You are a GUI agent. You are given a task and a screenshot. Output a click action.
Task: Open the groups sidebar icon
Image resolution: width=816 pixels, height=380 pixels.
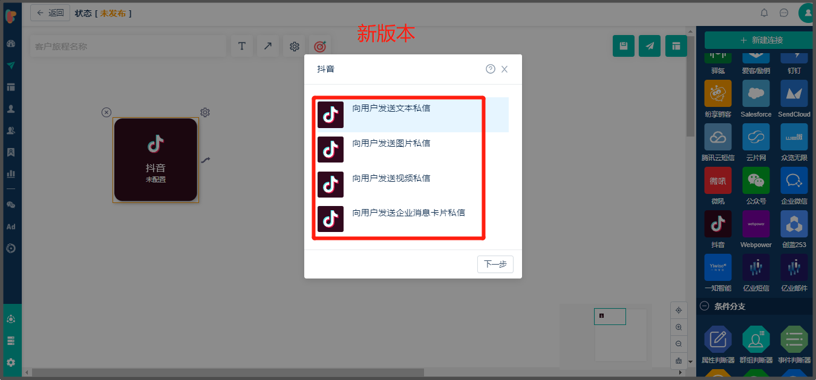pyautogui.click(x=11, y=130)
